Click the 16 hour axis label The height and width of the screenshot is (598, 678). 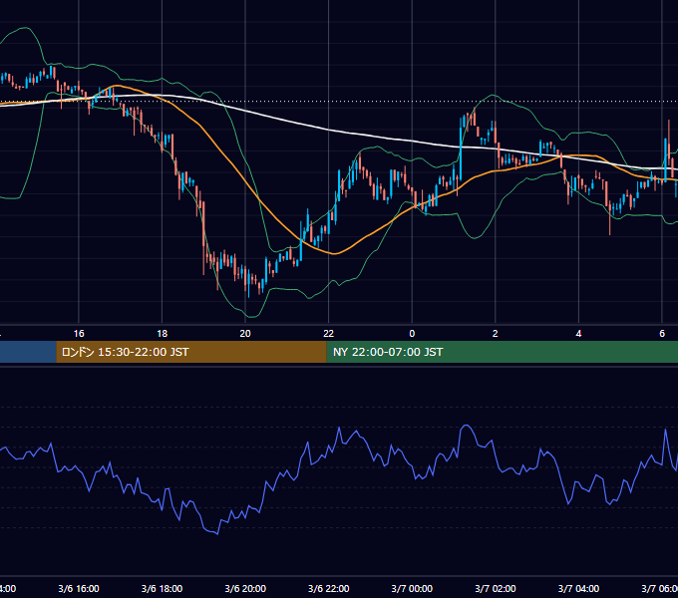[x=79, y=334]
